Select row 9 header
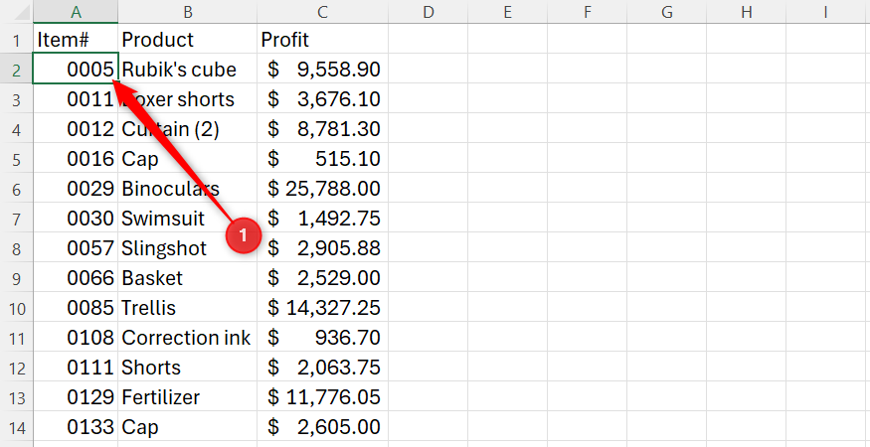This screenshot has height=447, width=870. [17, 278]
